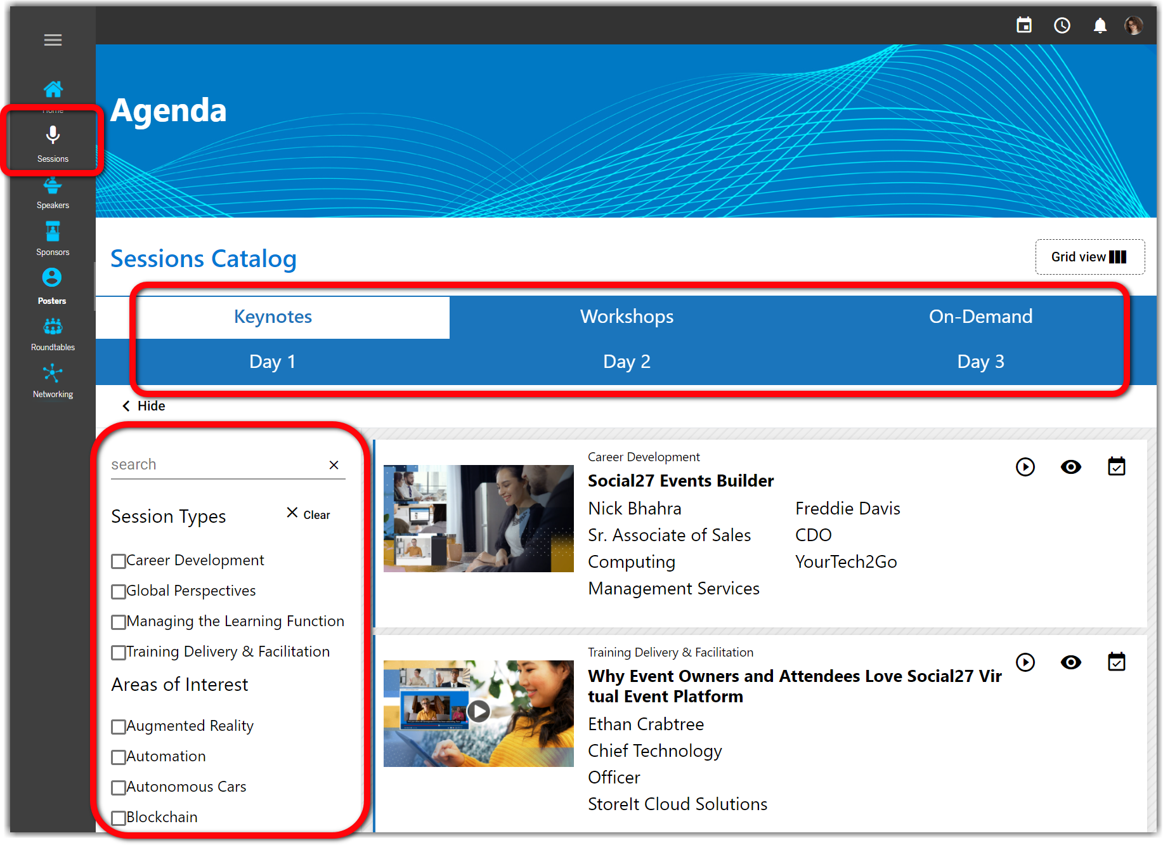Switch to Grid view
The height and width of the screenshot is (845, 1163).
(1089, 257)
